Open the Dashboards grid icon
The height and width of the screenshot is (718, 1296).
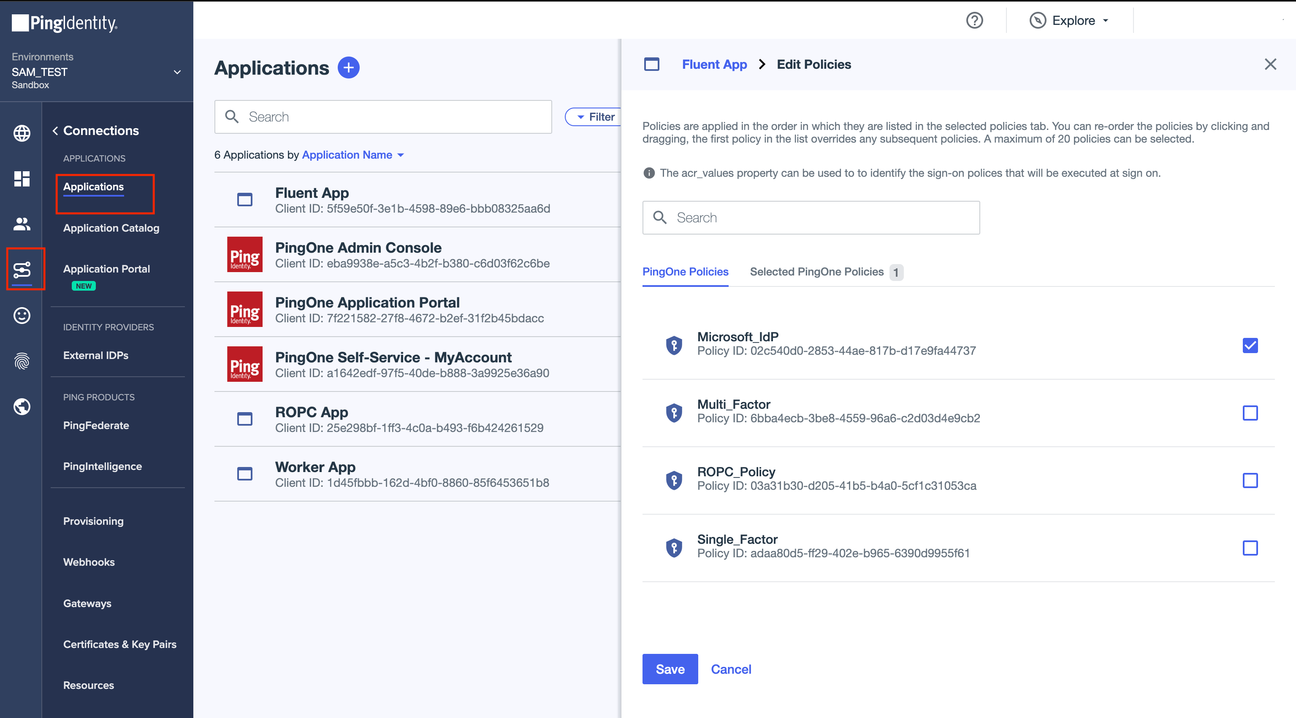pyautogui.click(x=22, y=178)
